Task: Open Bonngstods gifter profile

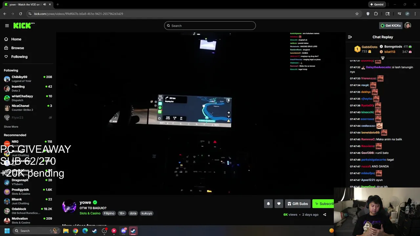Action: coord(393,47)
